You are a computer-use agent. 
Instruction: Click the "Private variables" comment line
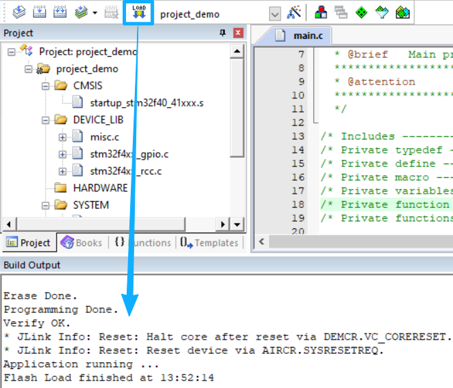396,191
